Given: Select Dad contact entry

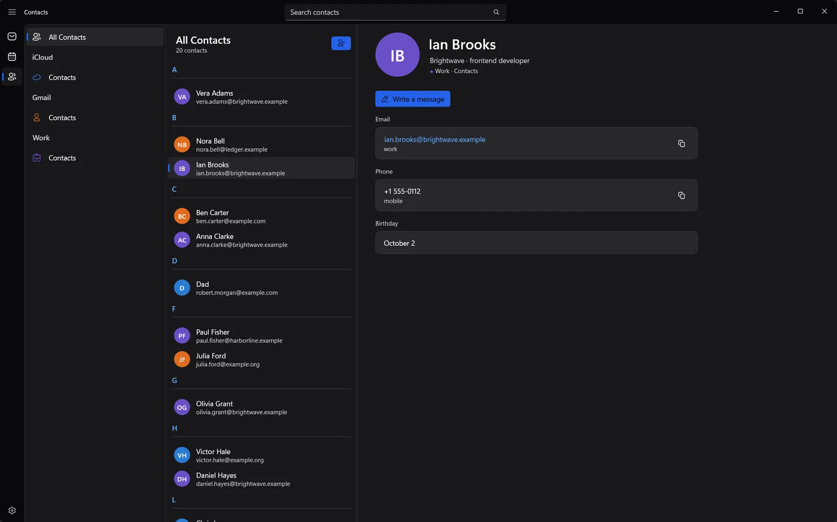Looking at the screenshot, I should point(262,288).
